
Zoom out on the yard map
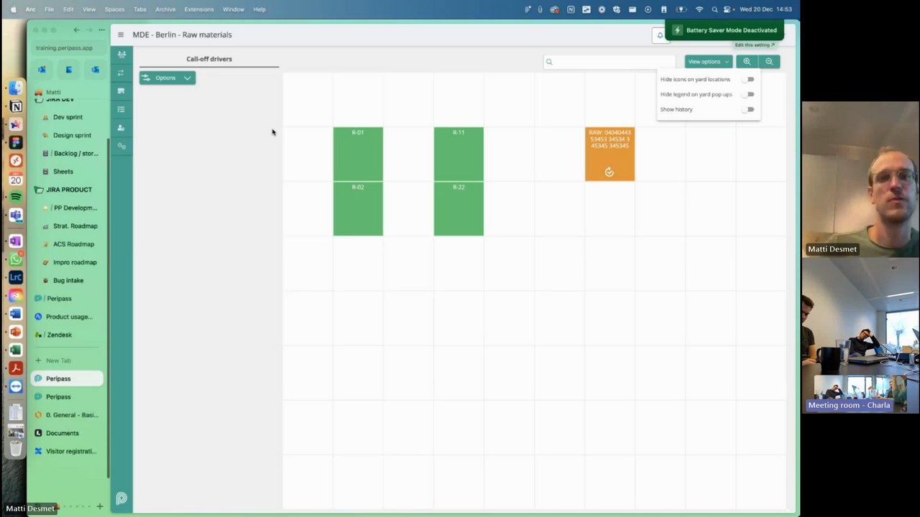click(x=769, y=62)
